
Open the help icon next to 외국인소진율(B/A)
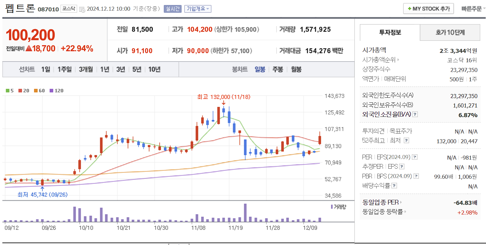[x=415, y=114]
